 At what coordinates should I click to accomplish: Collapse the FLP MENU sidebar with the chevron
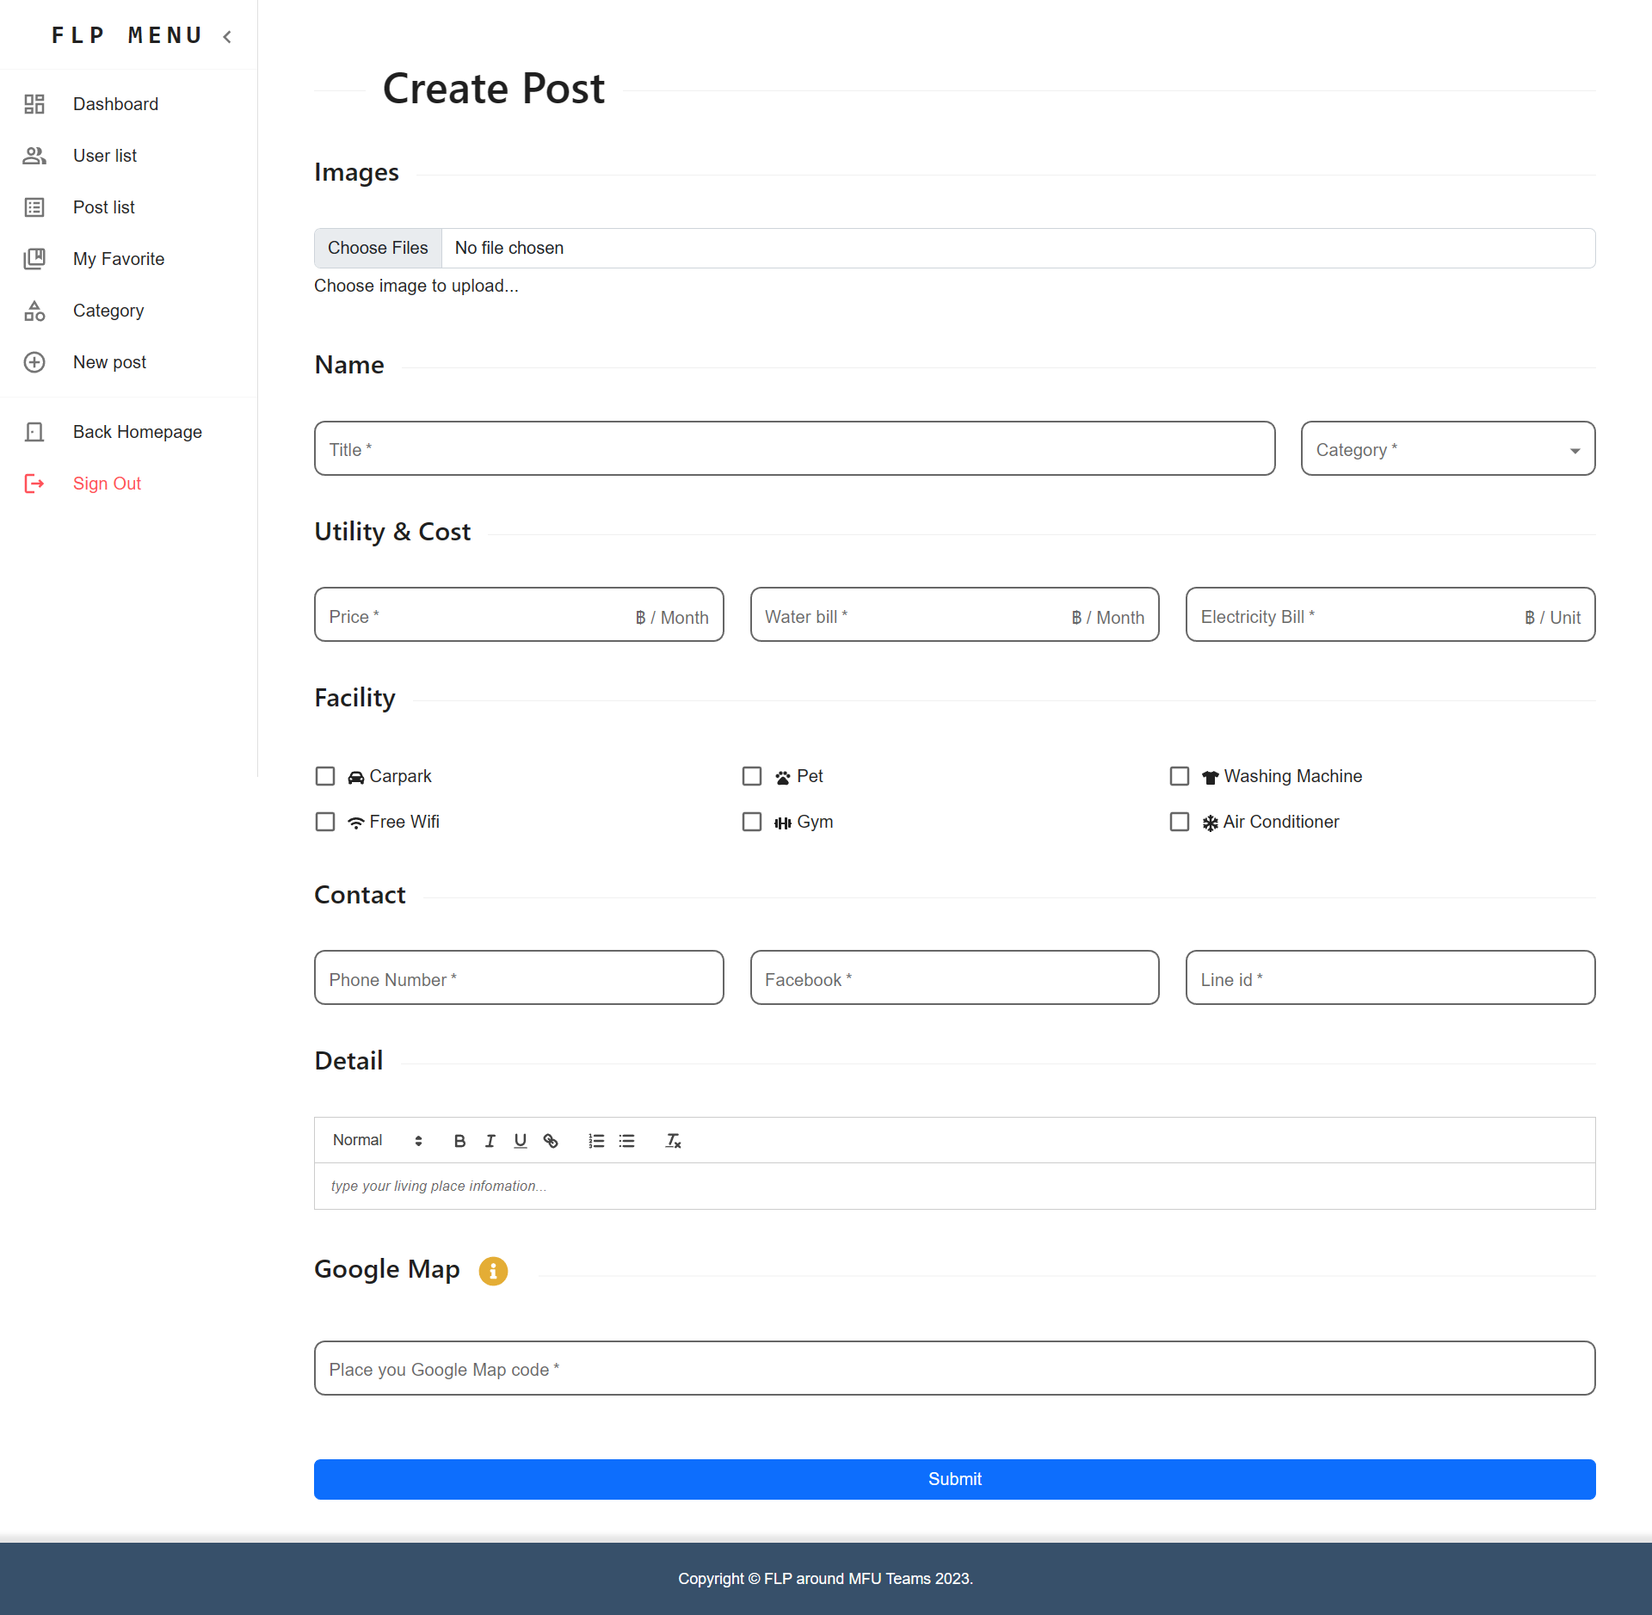pyautogui.click(x=226, y=37)
